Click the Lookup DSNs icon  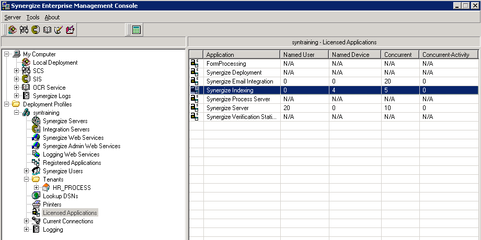[36, 196]
